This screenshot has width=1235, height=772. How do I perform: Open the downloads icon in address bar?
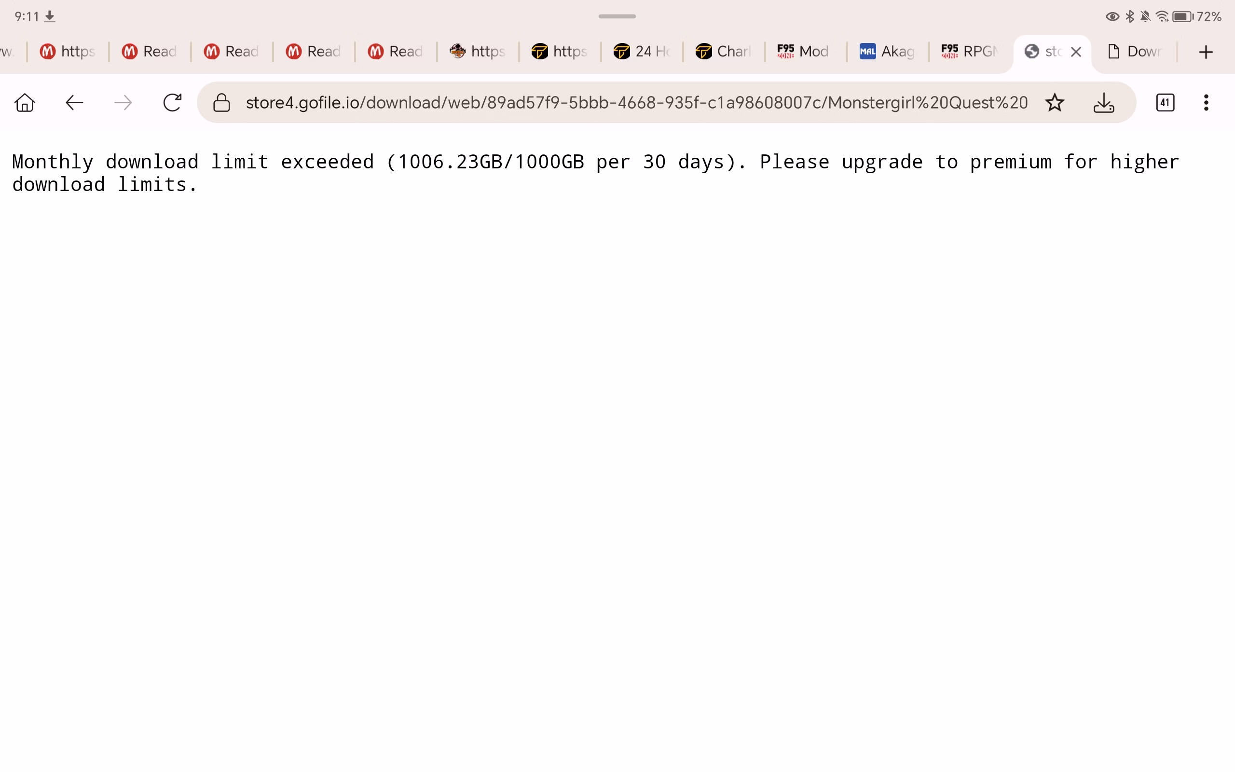click(1103, 103)
